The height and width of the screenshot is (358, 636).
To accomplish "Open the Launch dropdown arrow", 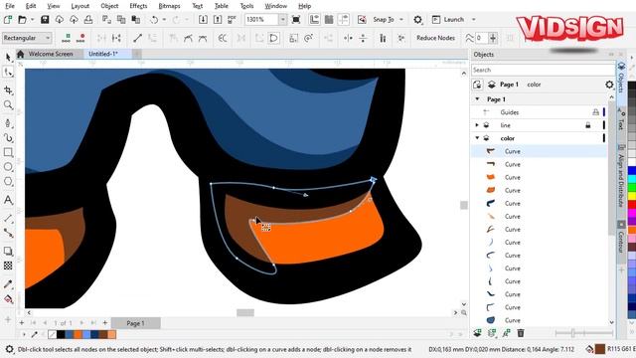I will (473, 20).
